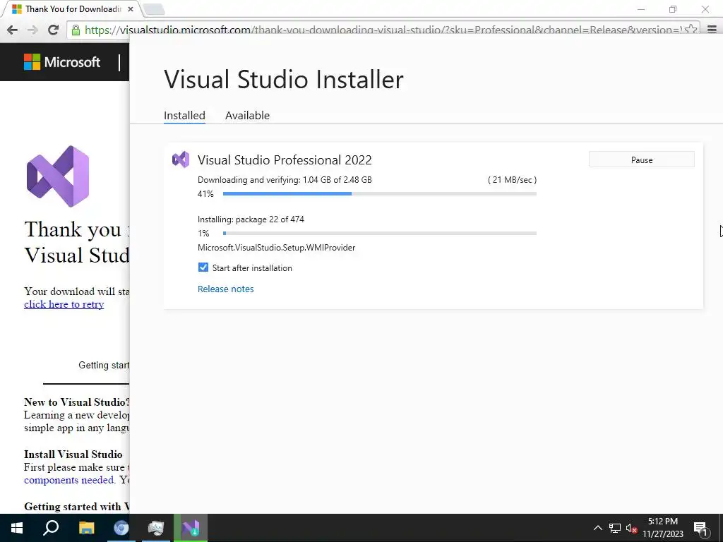
Task: Click 'Downloading and verifying: 1.04 GB of 2.48 GB'
Action: point(285,180)
